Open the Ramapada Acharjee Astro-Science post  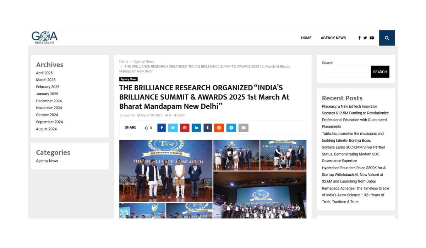tap(355, 195)
